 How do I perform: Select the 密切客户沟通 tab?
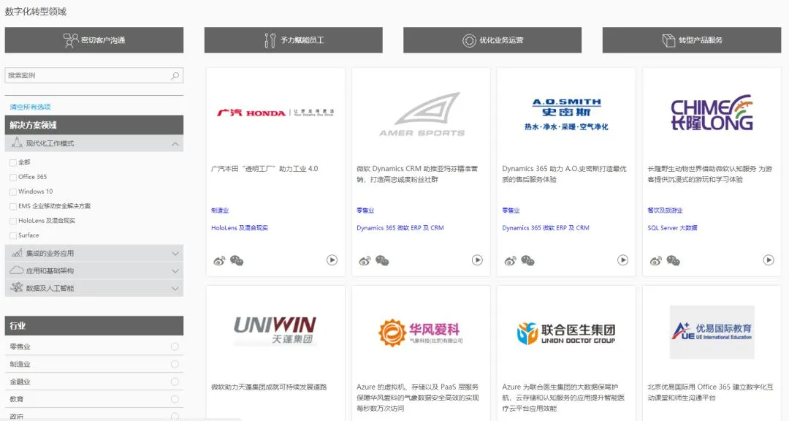coord(94,39)
